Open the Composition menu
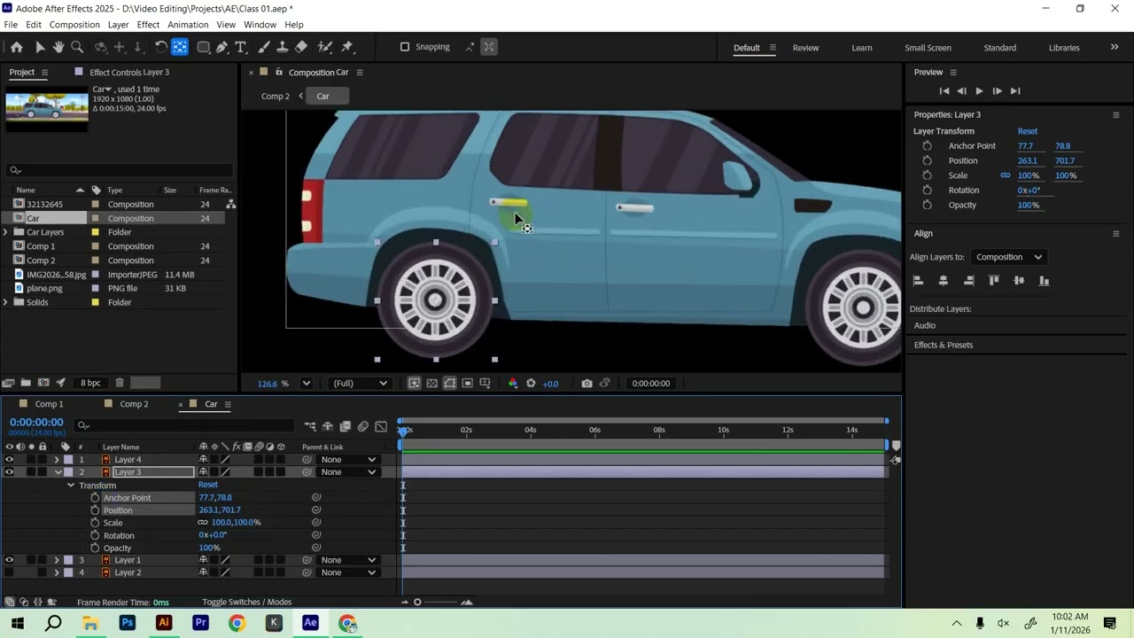1134x638 pixels. 74,25
